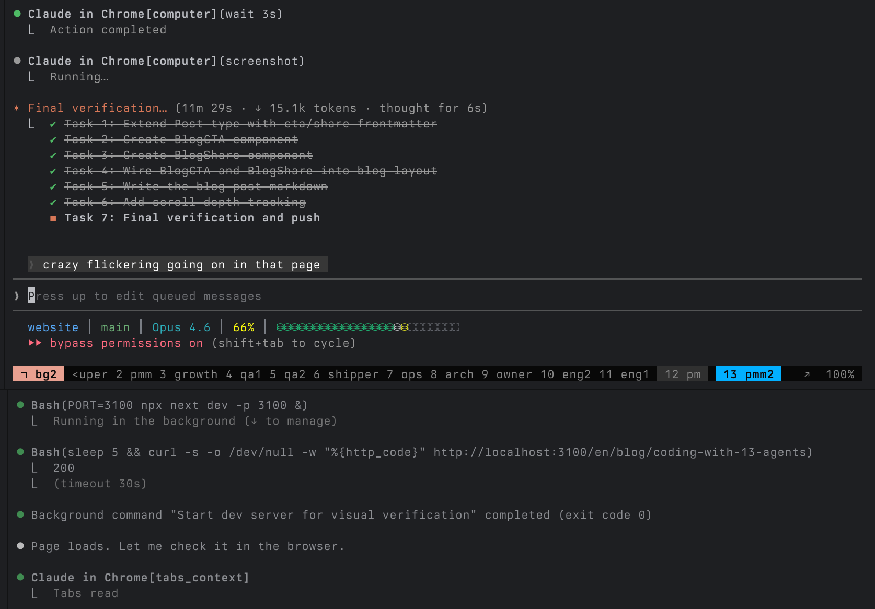Screen dimensions: 875x609
Task: Toggle completion of Task 6 scroll depth tracking
Action: coord(53,203)
